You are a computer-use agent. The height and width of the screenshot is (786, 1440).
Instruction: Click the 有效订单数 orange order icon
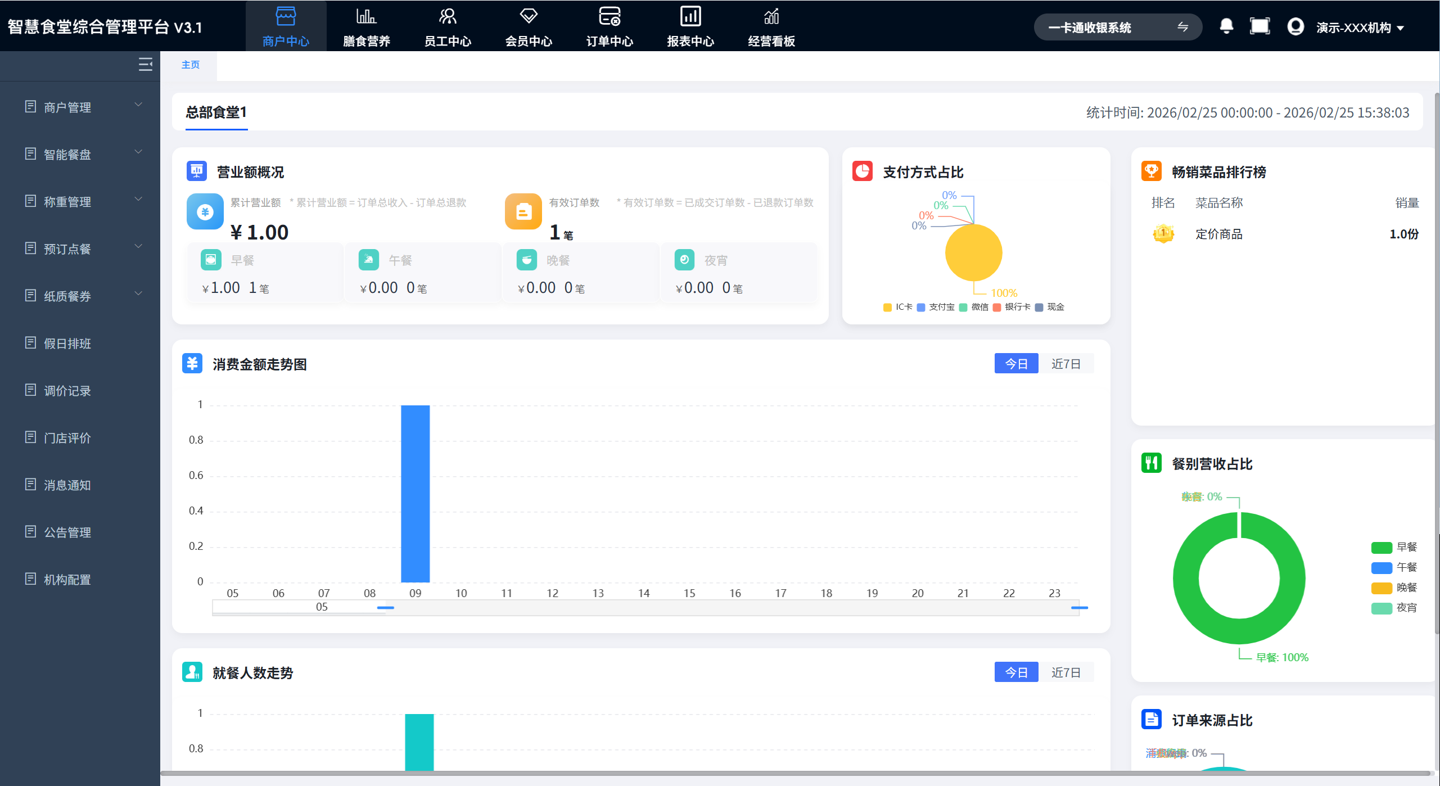523,212
